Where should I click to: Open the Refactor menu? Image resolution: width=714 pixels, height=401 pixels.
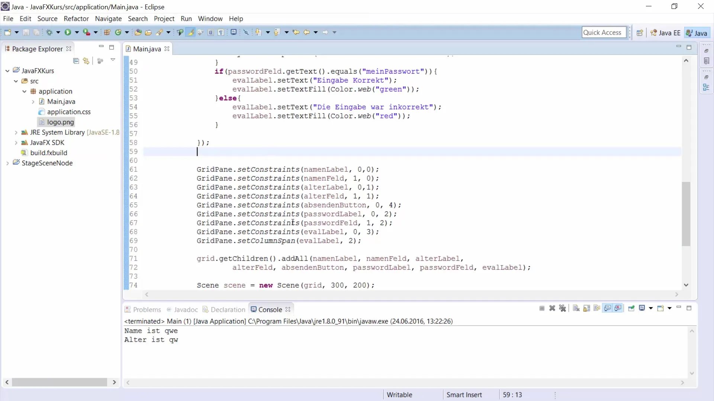(x=76, y=19)
